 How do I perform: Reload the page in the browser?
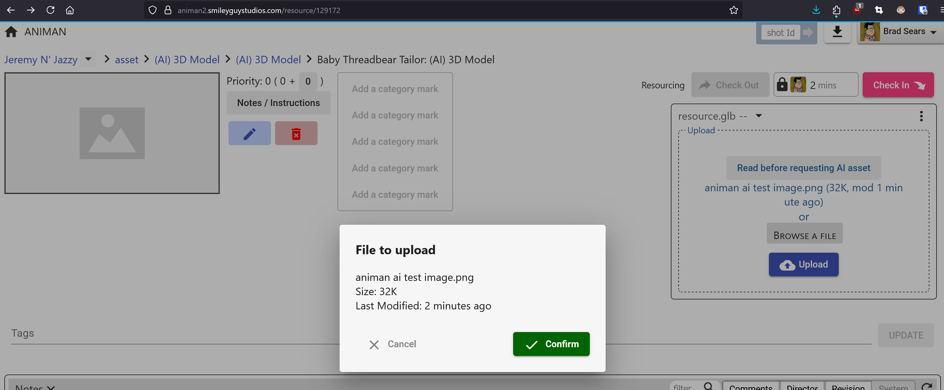[x=51, y=10]
